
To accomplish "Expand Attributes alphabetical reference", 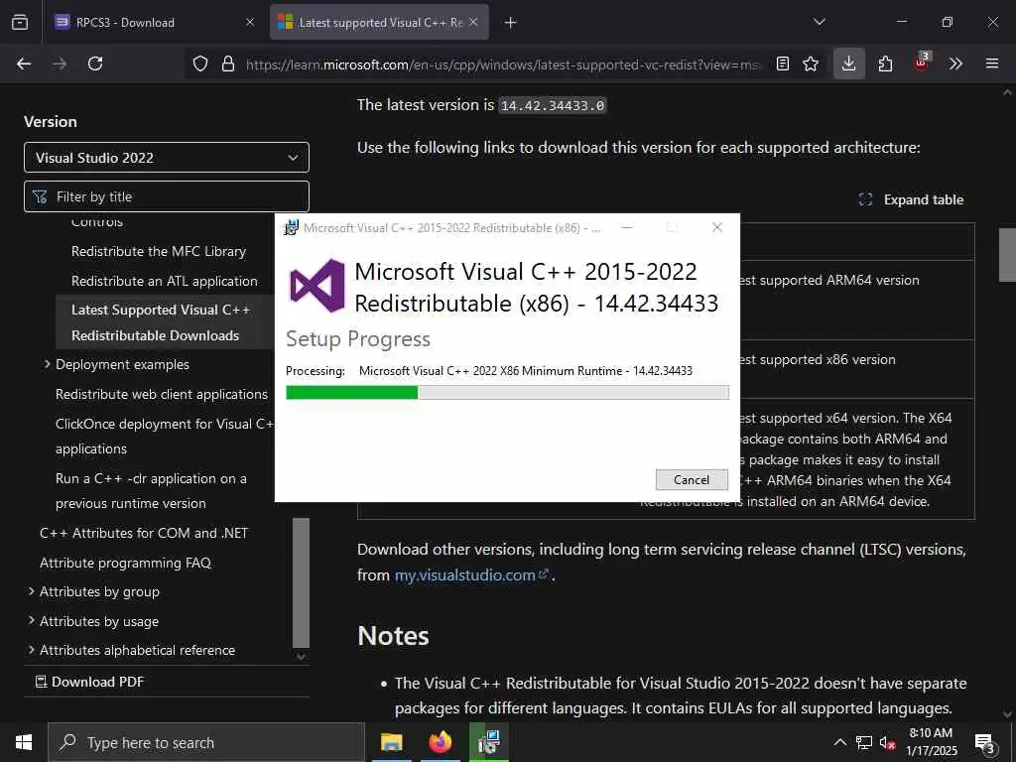I will click(x=31, y=650).
